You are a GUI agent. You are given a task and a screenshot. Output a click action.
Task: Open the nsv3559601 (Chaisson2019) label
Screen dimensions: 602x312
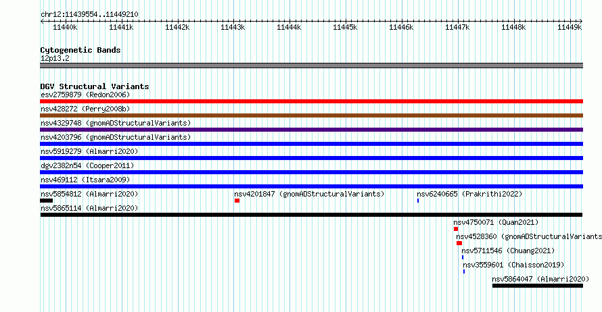(513, 265)
